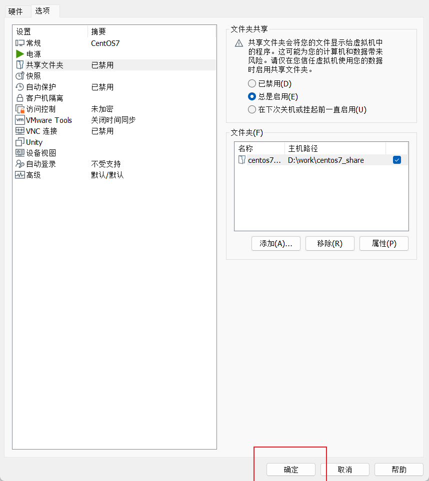The height and width of the screenshot is (481, 429).
Task: Select 在下次关机或挂起前一直启用(U) option
Action: (x=252, y=109)
